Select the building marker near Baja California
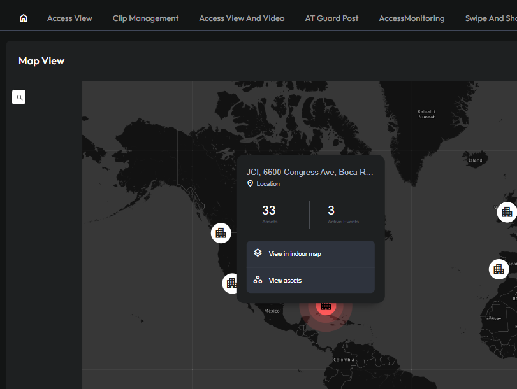 231,283
